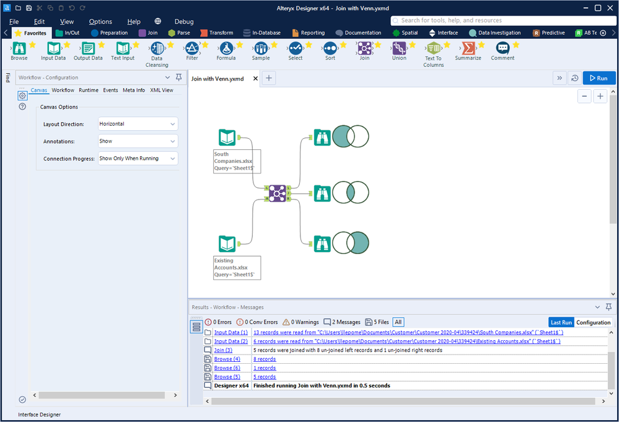Select the Filter tool in Favorites palette
The height and width of the screenshot is (422, 619).
tap(192, 48)
